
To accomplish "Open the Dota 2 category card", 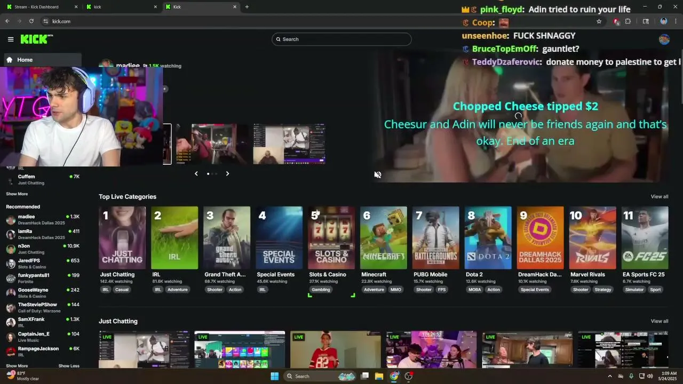I will pos(488,238).
